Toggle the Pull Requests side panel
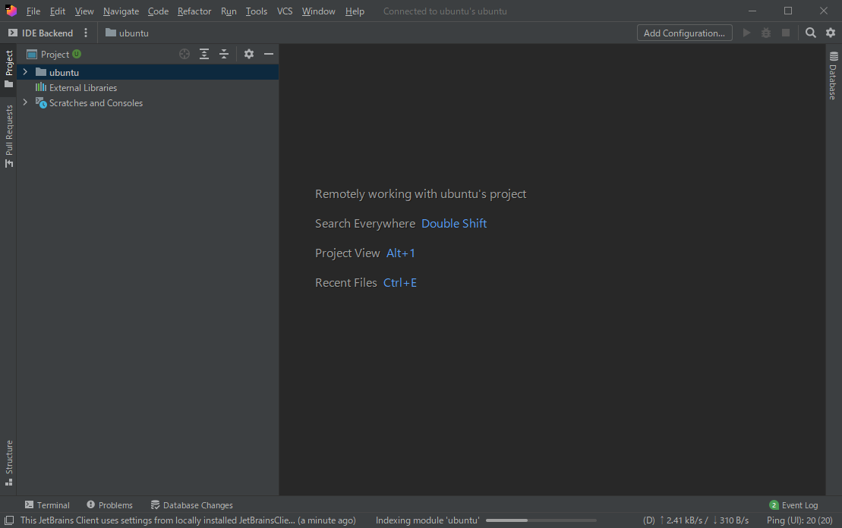The width and height of the screenshot is (842, 528). click(x=9, y=135)
